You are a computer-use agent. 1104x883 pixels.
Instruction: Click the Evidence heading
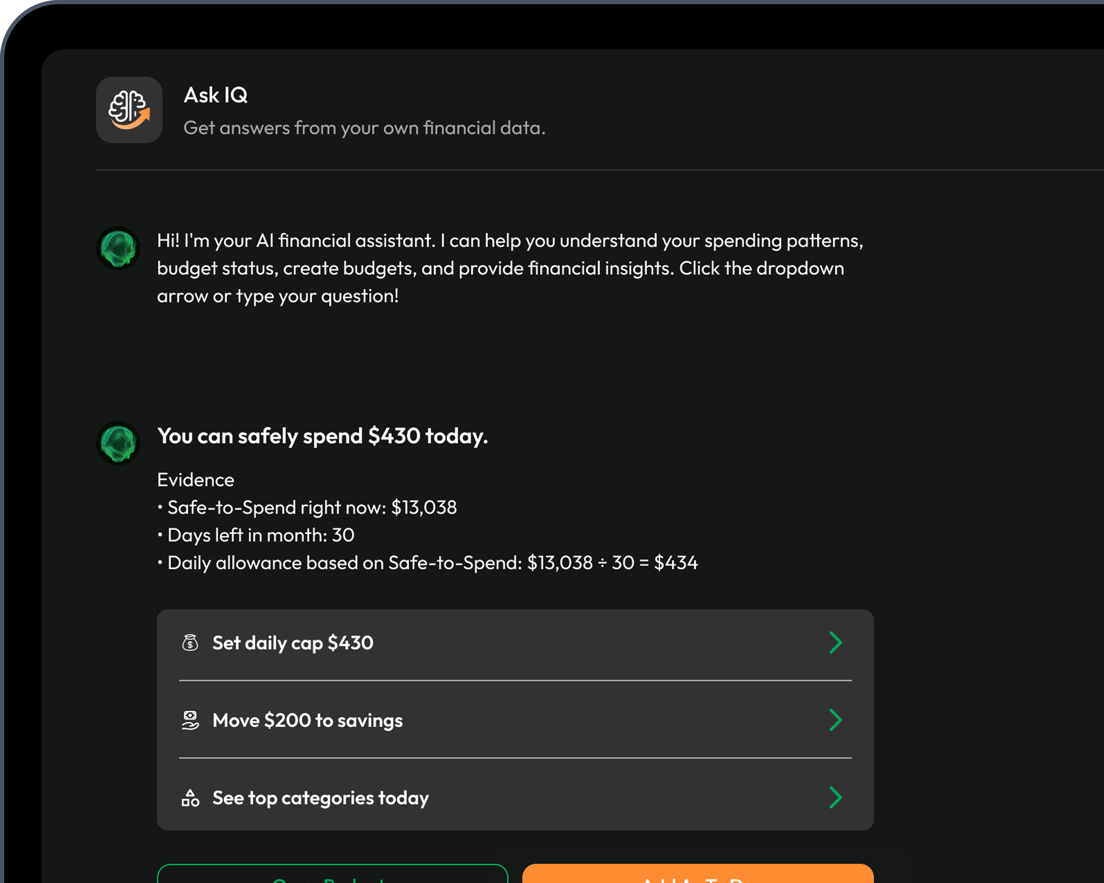click(x=196, y=480)
